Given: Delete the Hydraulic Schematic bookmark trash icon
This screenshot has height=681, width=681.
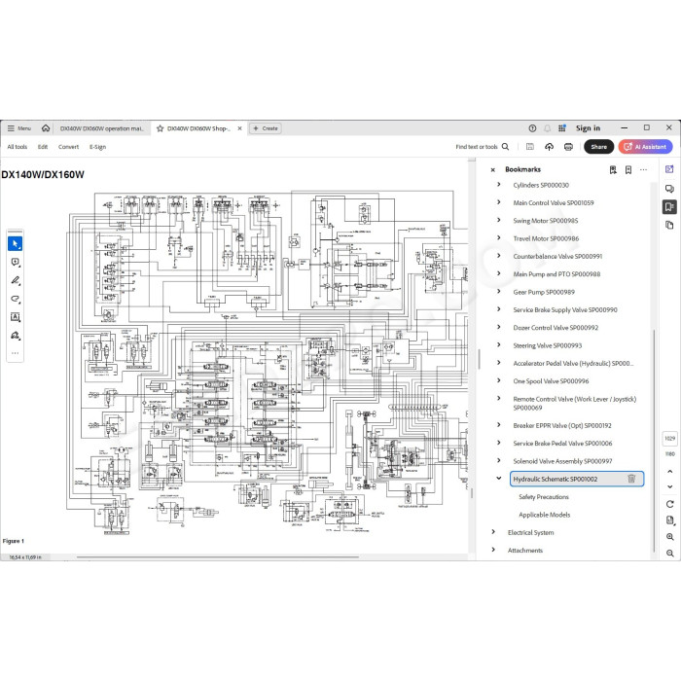Looking at the screenshot, I should pyautogui.click(x=631, y=479).
